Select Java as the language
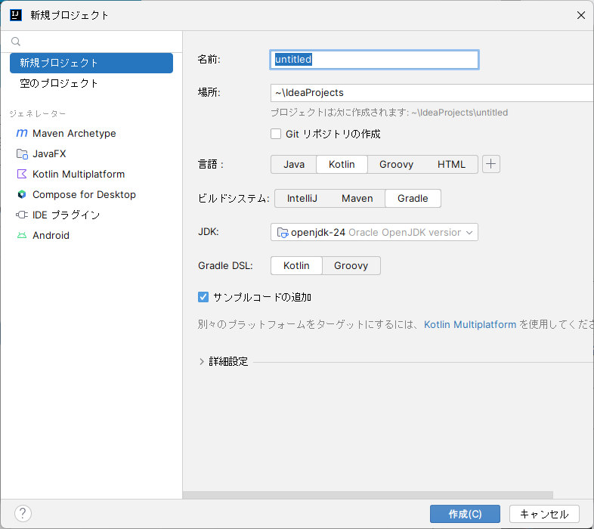The height and width of the screenshot is (529, 594). pyautogui.click(x=294, y=165)
